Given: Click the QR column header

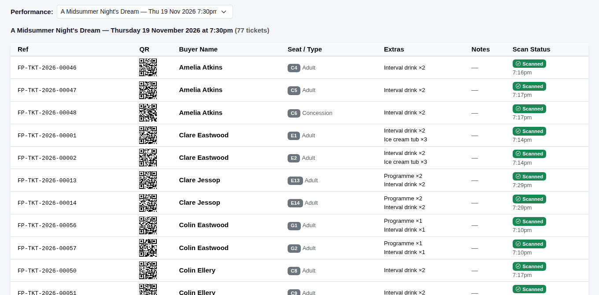Looking at the screenshot, I should (x=144, y=49).
